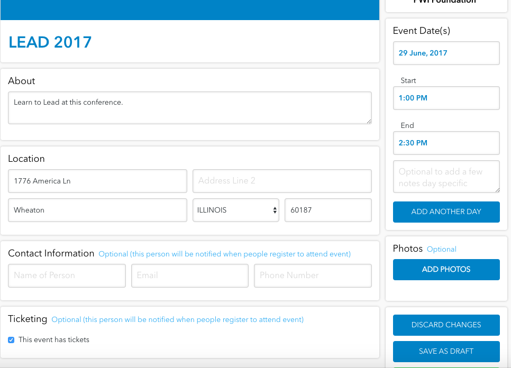Image resolution: width=511 pixels, height=368 pixels.
Task: Focus the street address field '1776 America Ln'
Action: coord(97,181)
